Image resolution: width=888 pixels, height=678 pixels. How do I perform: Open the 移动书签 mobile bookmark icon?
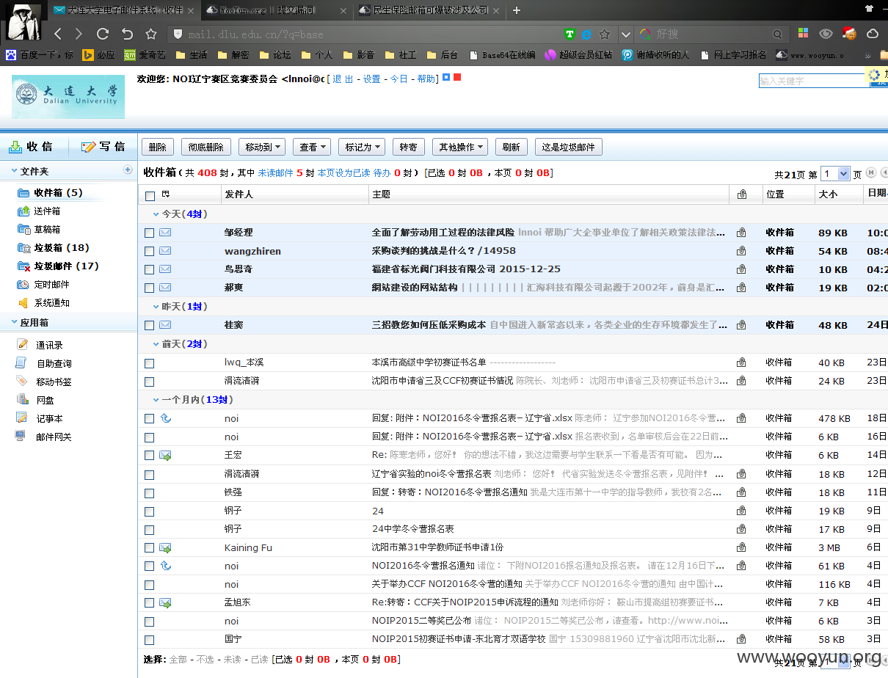(x=22, y=382)
